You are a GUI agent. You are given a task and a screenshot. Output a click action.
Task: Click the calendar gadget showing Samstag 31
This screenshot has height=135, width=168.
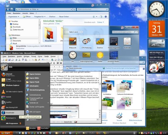click(157, 29)
